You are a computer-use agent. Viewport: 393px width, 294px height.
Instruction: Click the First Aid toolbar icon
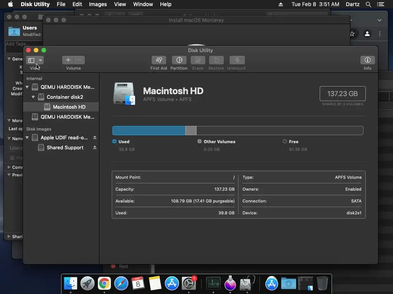[159, 60]
